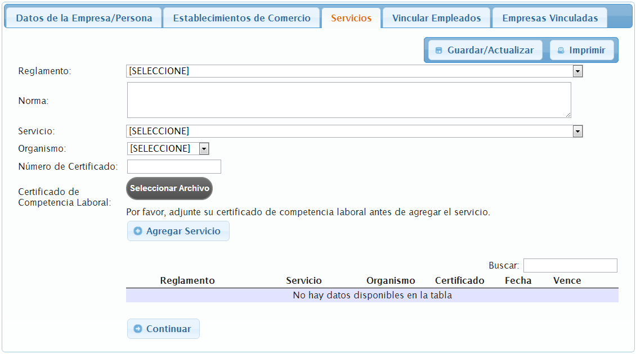The height and width of the screenshot is (354, 636).
Task: Switch to Datos de la Empresa/Persona tab
Action: [84, 18]
